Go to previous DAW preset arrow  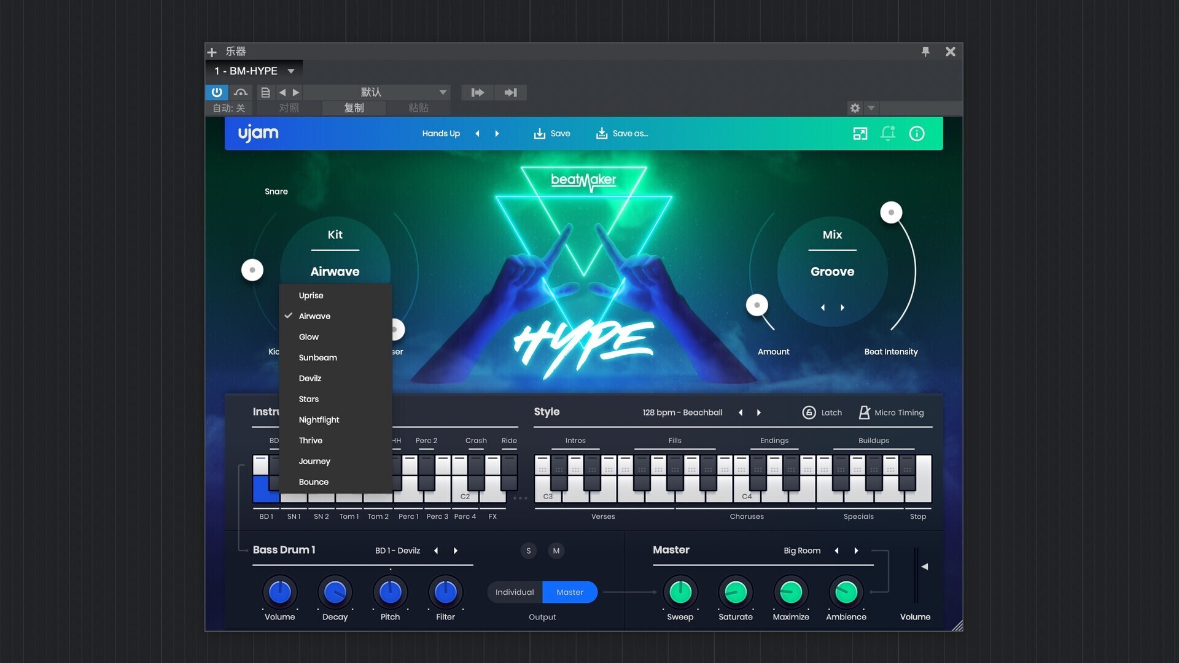(282, 92)
